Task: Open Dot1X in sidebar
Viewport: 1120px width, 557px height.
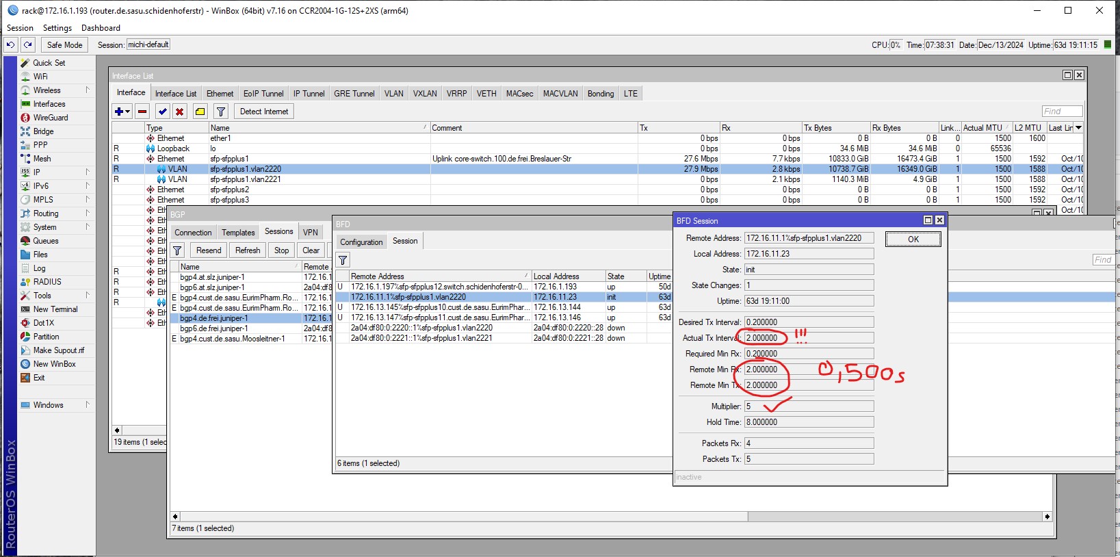Action: click(x=43, y=322)
